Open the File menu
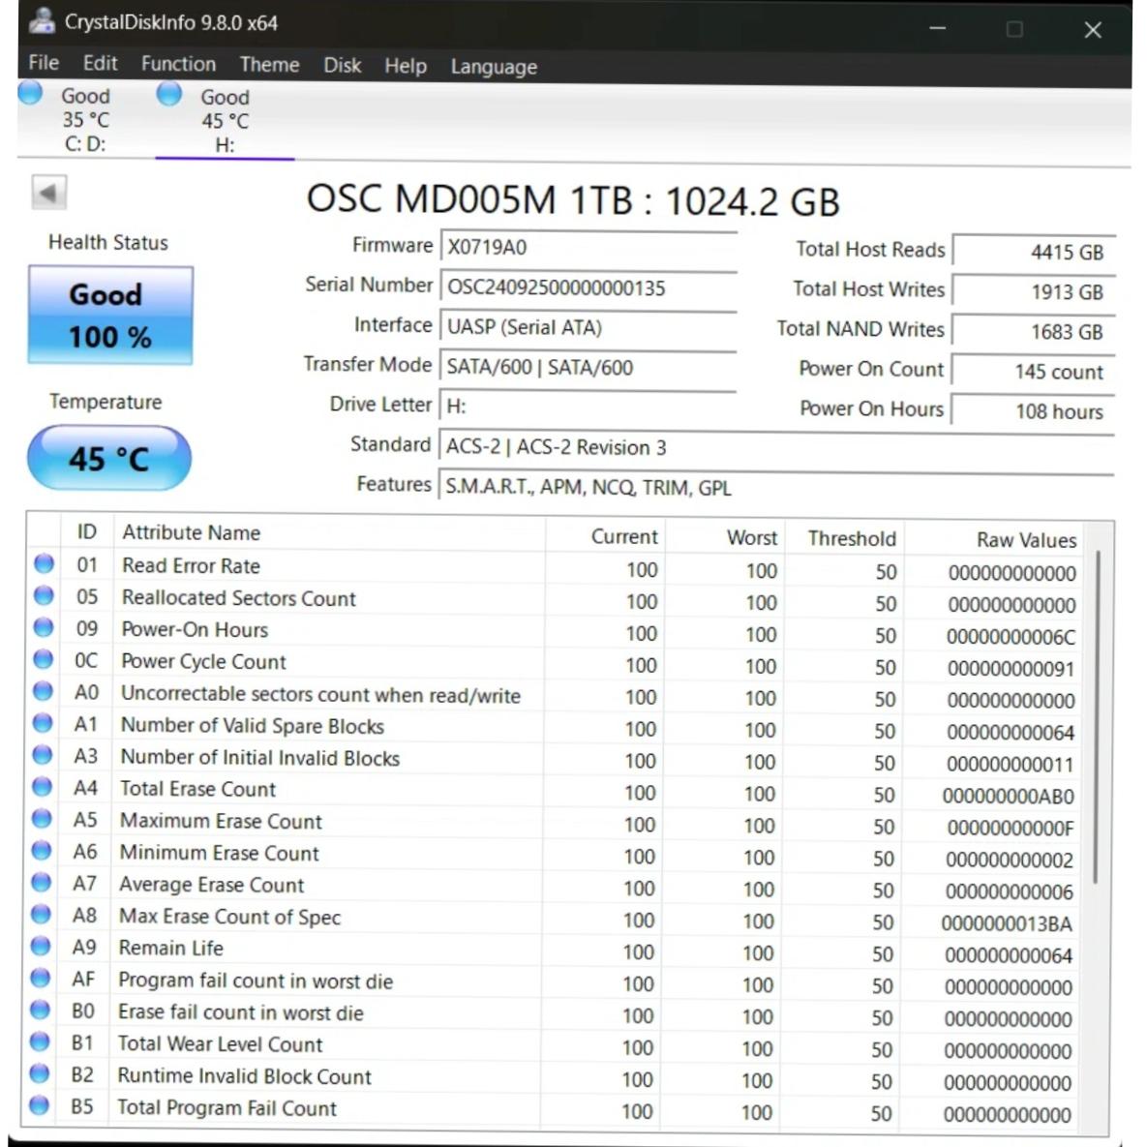Image resolution: width=1147 pixels, height=1147 pixels. (44, 63)
